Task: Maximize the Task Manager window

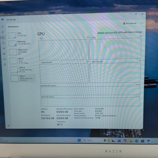Action: tap(136, 14)
